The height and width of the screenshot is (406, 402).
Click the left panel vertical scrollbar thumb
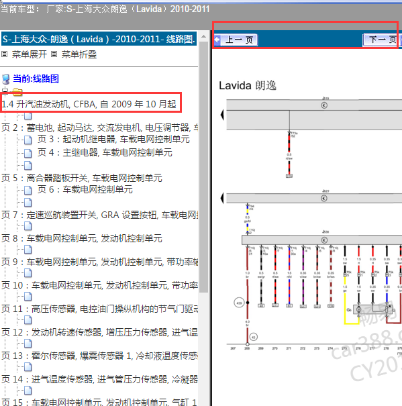[x=204, y=167]
